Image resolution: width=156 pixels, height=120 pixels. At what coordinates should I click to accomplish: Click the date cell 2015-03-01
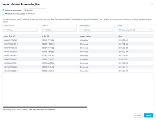(x=123, y=60)
